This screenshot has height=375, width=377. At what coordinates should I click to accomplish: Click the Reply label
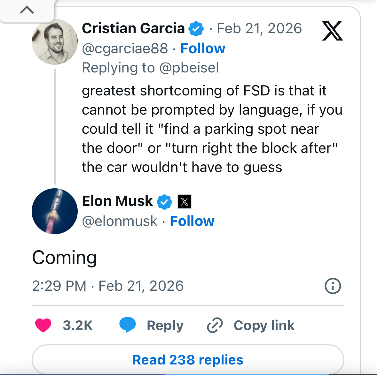pyautogui.click(x=165, y=325)
